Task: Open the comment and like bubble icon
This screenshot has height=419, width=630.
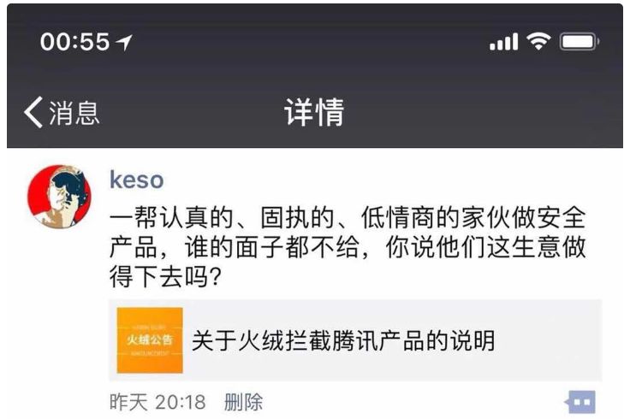Action: tap(580, 402)
